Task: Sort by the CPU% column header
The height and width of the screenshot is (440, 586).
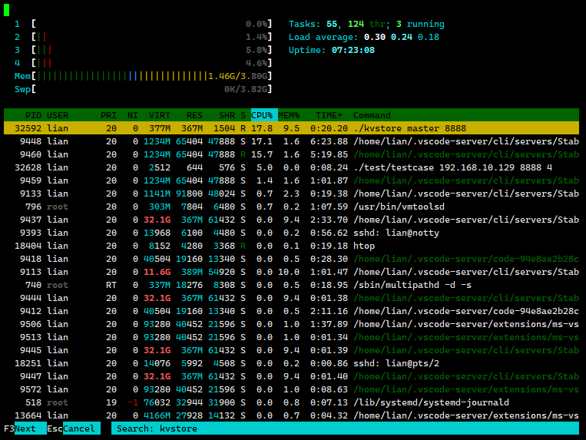Action: coord(262,115)
